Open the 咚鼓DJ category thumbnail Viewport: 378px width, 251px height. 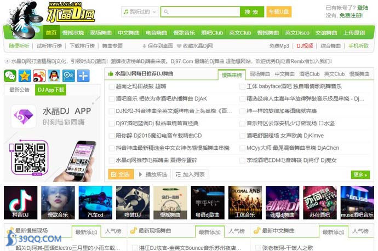133,203
